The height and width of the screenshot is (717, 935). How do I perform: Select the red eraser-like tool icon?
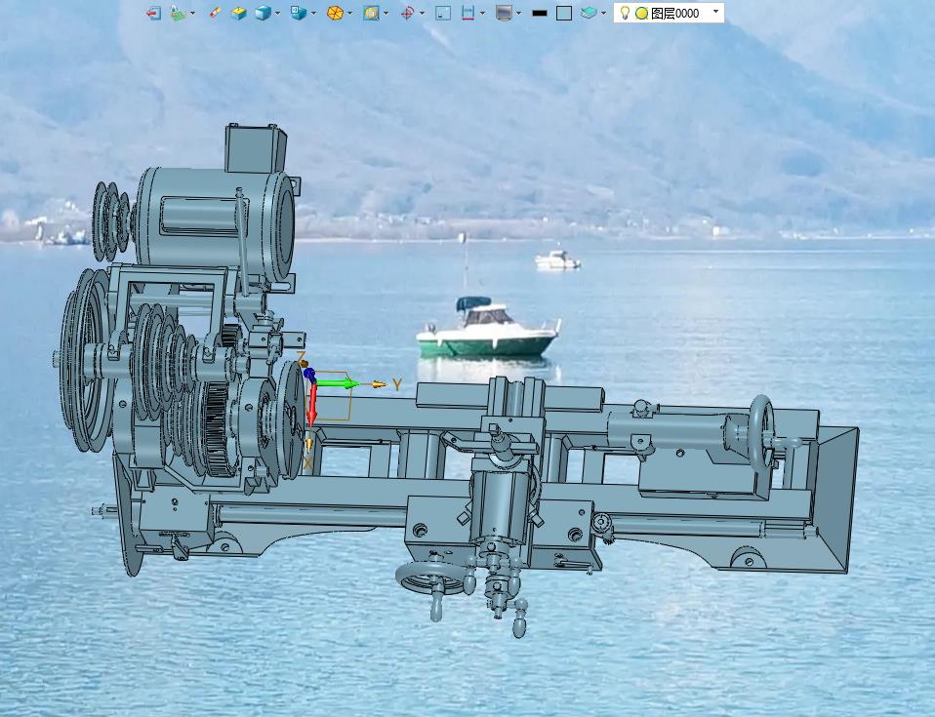click(216, 13)
